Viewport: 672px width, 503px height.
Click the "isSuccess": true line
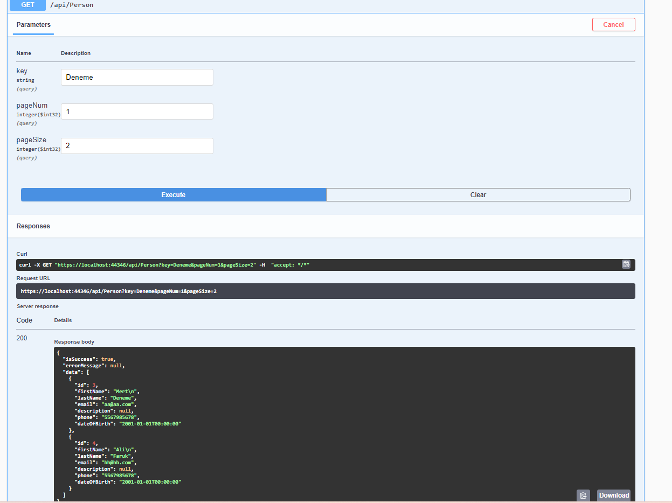coord(89,359)
